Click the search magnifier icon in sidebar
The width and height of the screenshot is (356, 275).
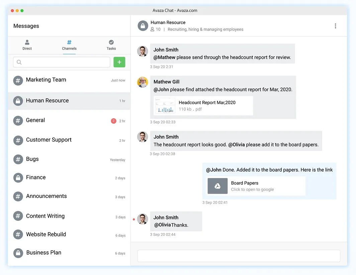[19, 62]
